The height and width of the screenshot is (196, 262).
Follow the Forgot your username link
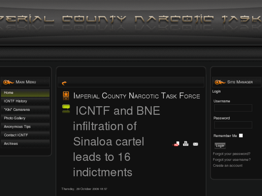click(232, 160)
